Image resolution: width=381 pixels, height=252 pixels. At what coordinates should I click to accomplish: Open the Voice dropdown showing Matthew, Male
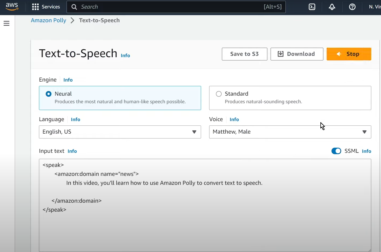(x=290, y=132)
